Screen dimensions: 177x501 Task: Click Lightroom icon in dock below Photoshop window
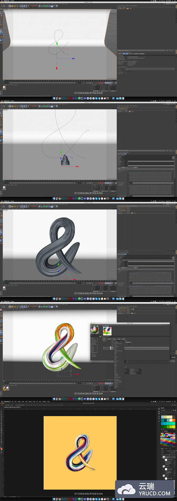point(62,499)
